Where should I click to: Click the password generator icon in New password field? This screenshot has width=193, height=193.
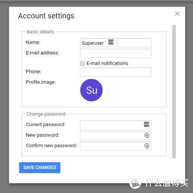(x=147, y=136)
